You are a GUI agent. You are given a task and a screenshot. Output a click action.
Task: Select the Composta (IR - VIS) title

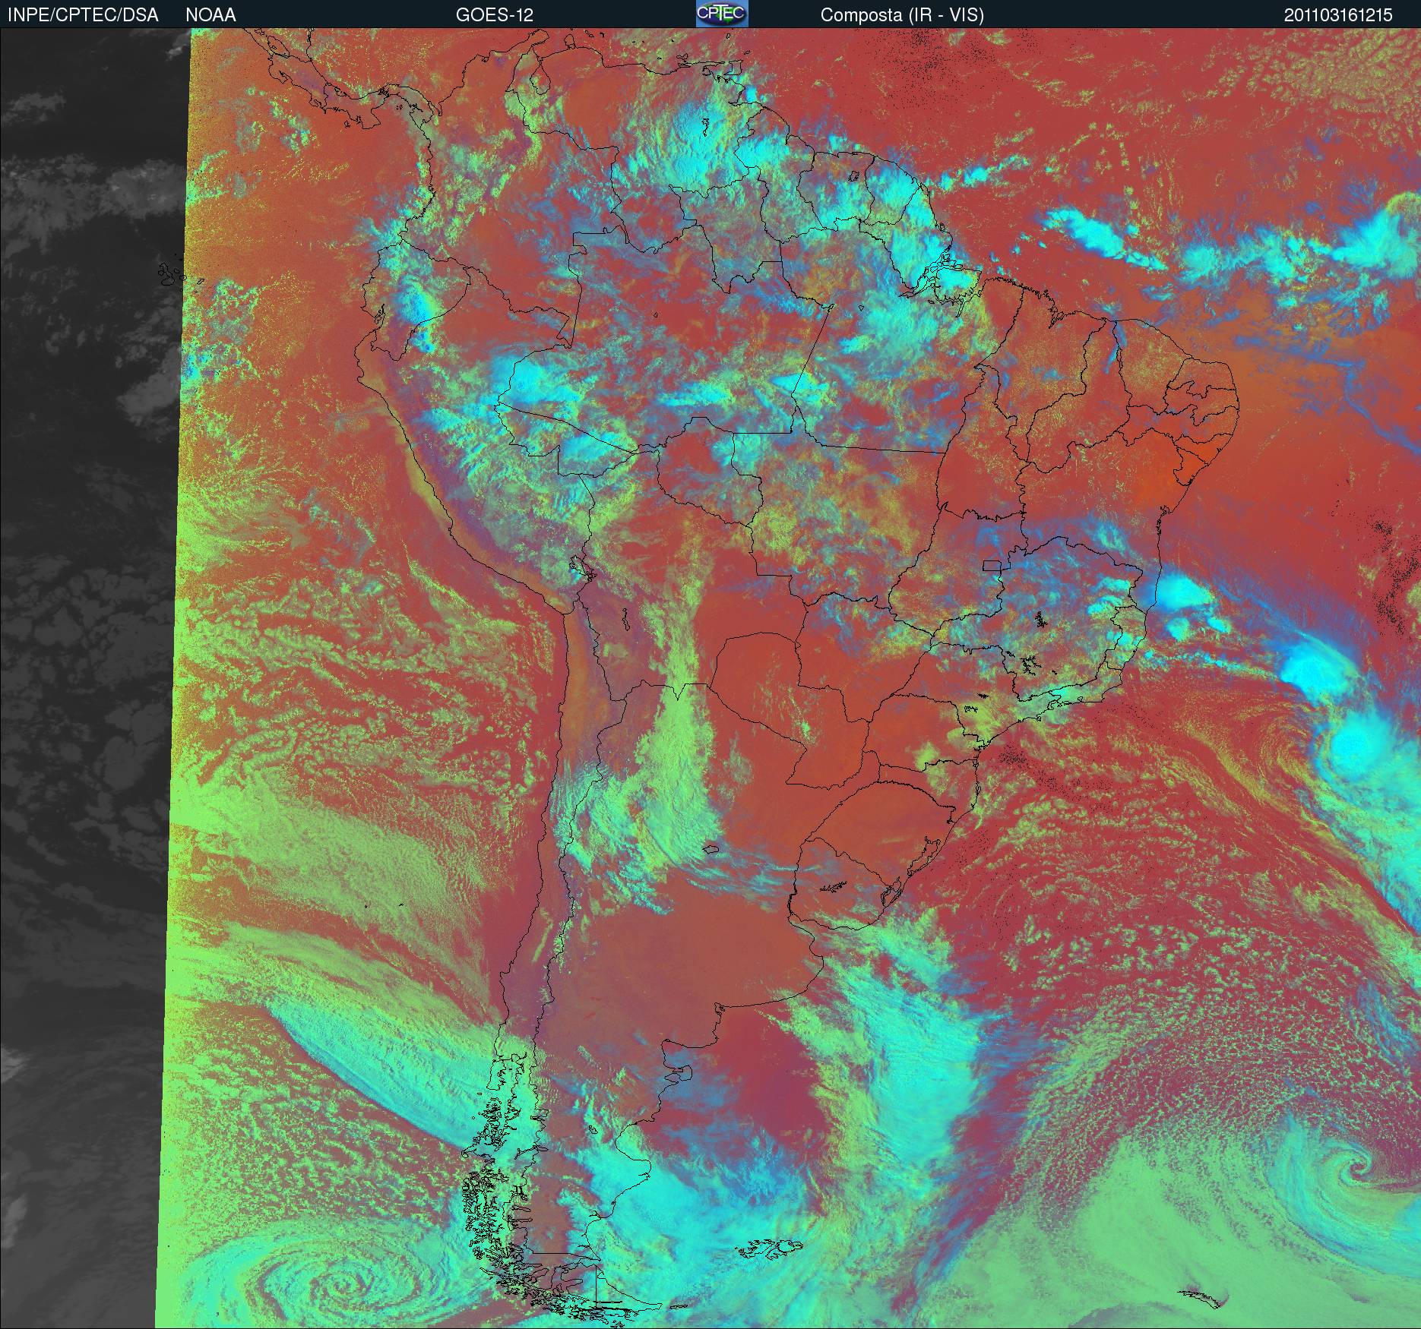(x=902, y=15)
